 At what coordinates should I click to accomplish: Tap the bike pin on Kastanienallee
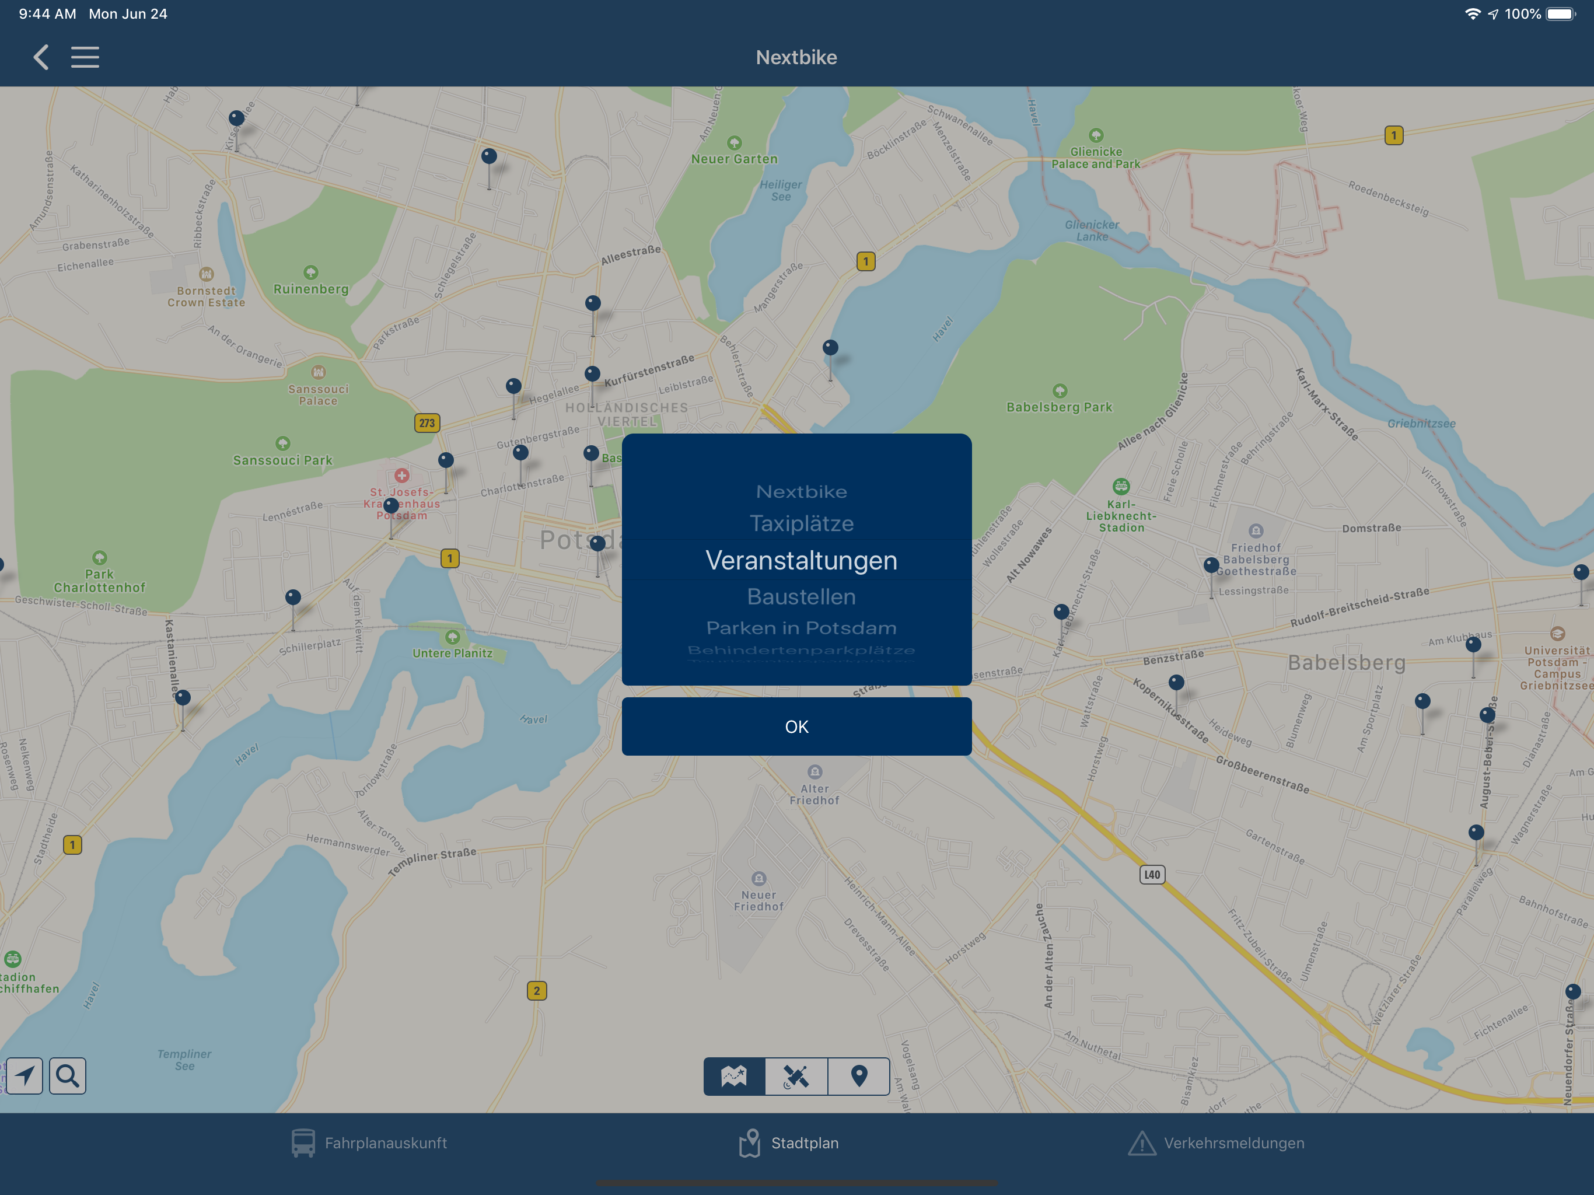pyautogui.click(x=183, y=697)
